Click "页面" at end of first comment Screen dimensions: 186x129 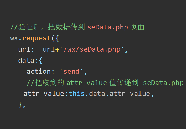[x=137, y=27]
